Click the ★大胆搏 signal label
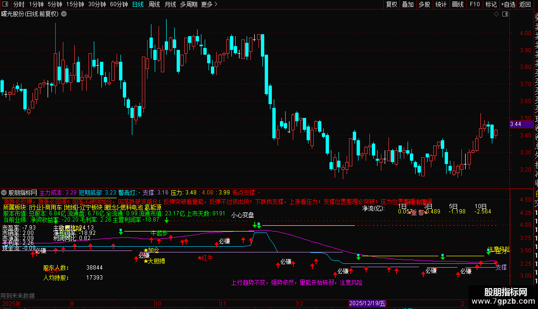 (154, 261)
